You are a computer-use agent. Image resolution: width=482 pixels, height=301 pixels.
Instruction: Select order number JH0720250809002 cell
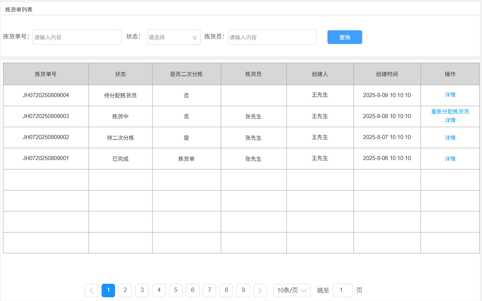(x=46, y=137)
